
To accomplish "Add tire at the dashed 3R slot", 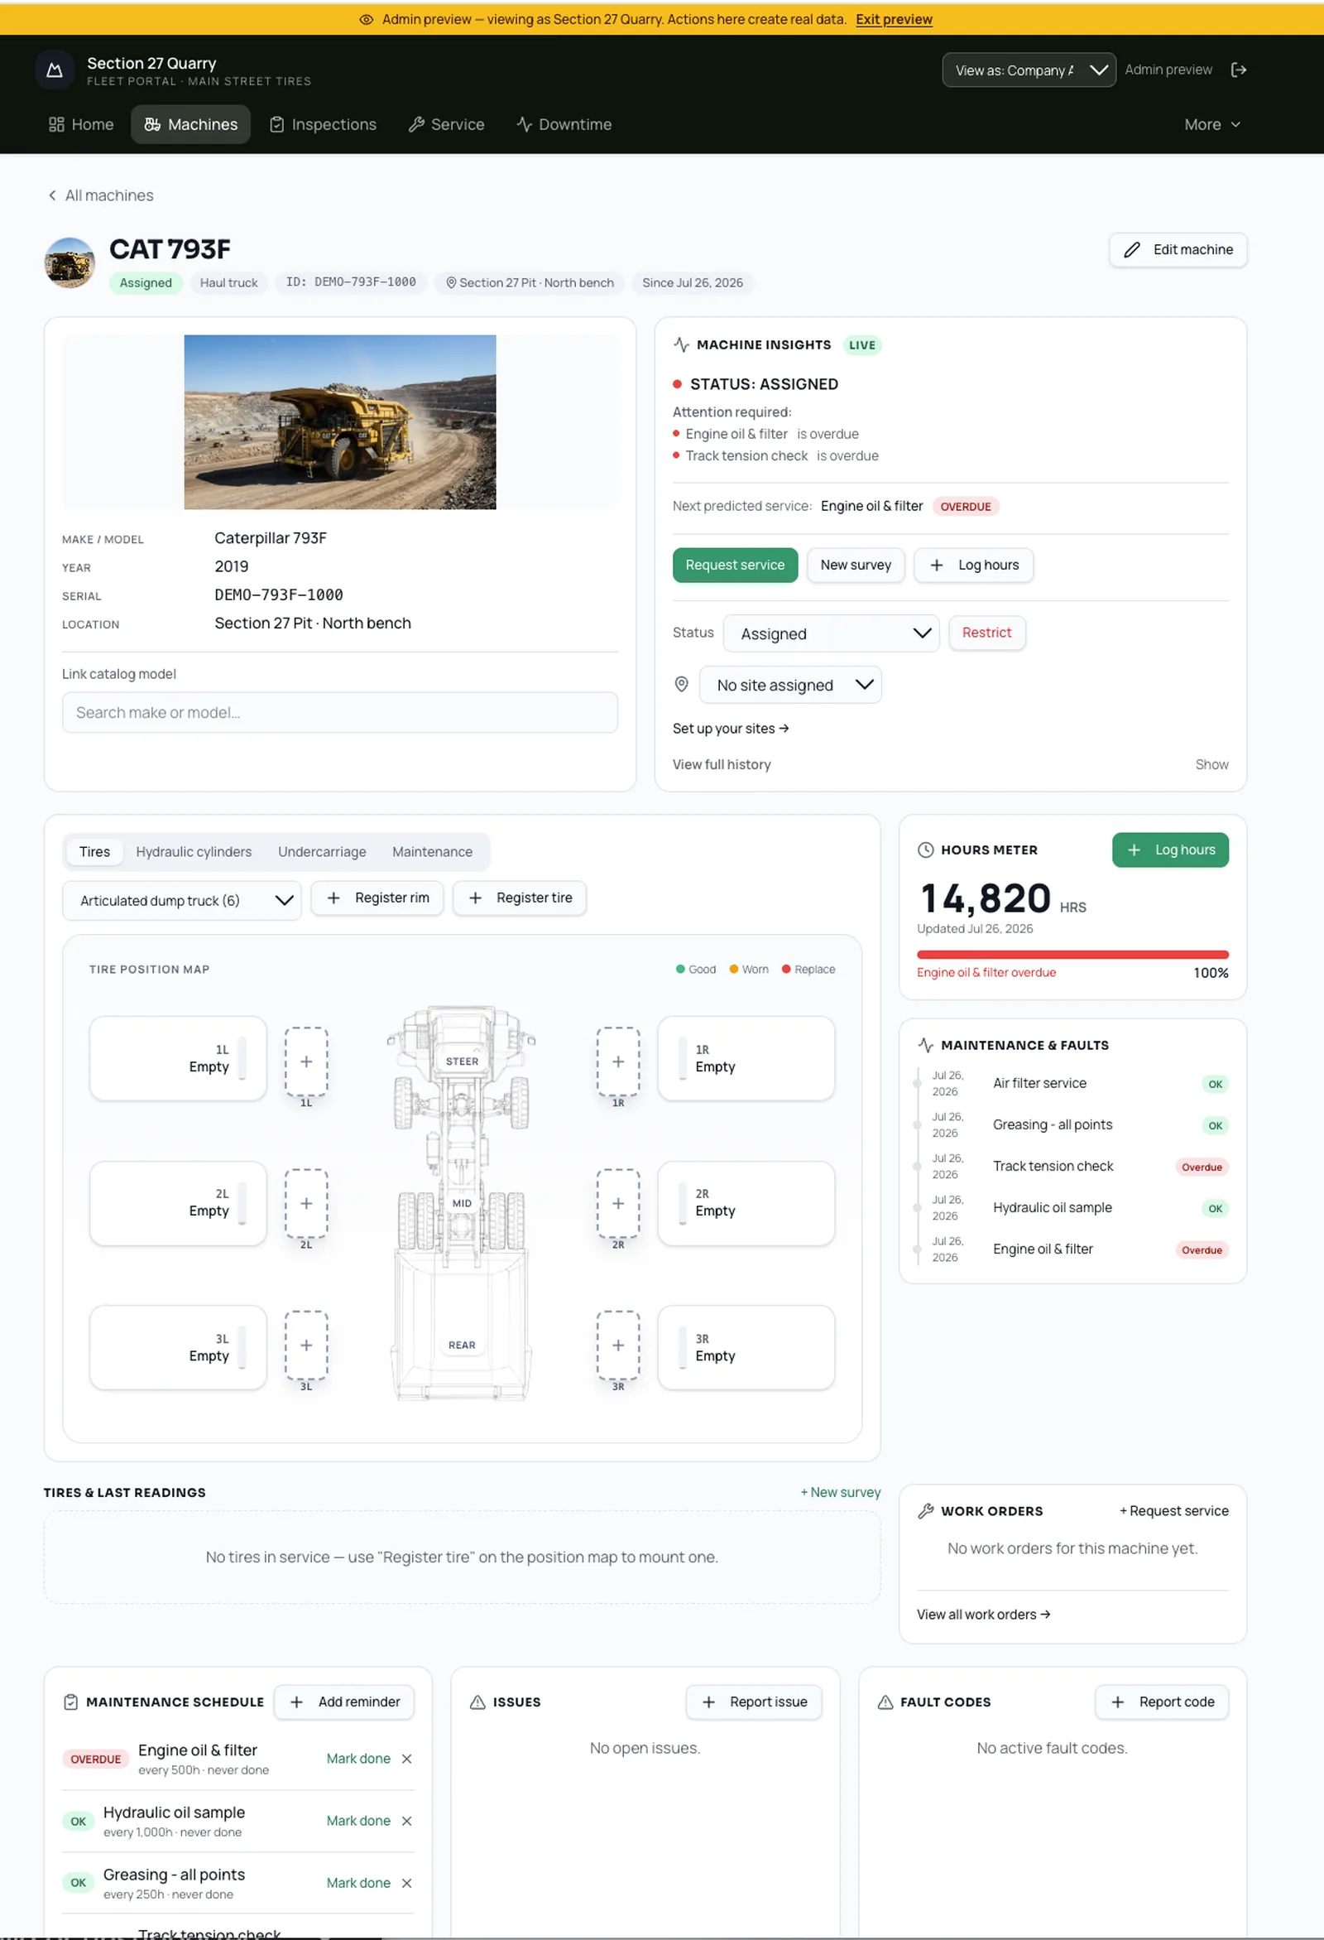I will pyautogui.click(x=618, y=1345).
